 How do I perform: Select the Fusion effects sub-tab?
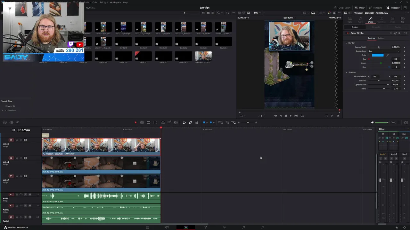(355, 27)
